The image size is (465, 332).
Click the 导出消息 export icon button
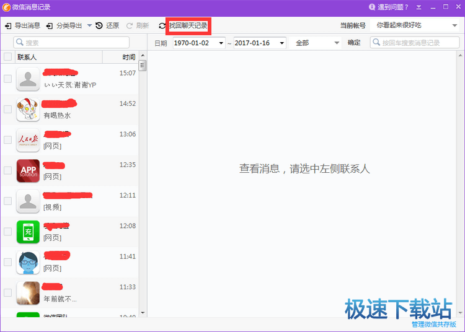click(x=8, y=26)
